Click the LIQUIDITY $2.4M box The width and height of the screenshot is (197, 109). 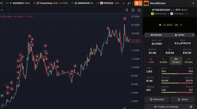tap(152, 51)
